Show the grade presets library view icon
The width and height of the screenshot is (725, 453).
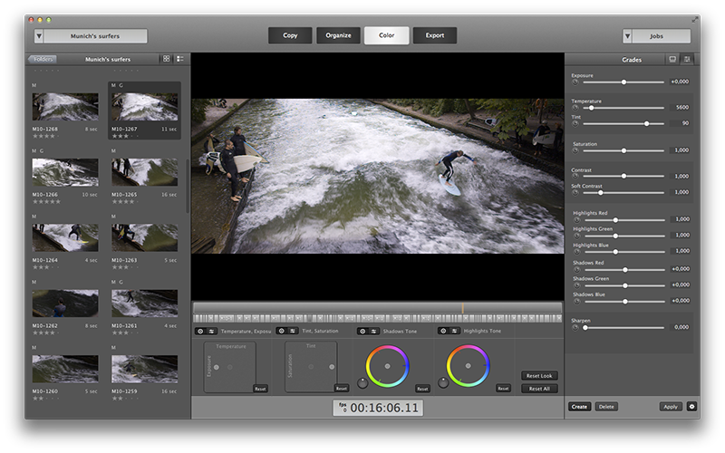pos(672,59)
